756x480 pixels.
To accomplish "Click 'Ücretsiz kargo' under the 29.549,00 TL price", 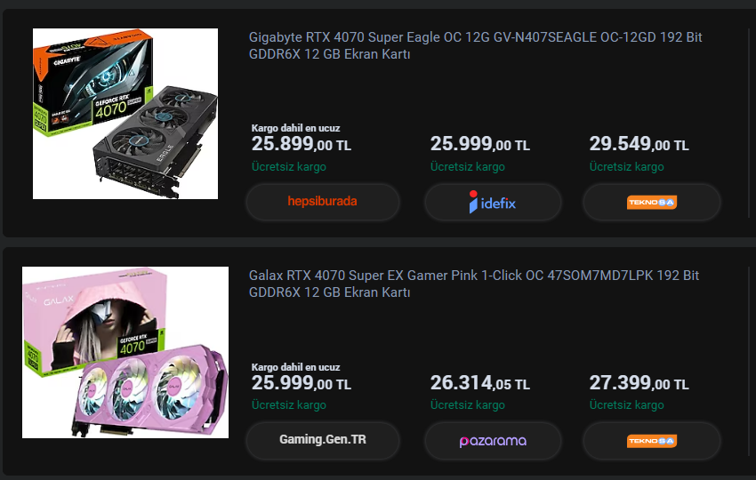I will click(626, 166).
